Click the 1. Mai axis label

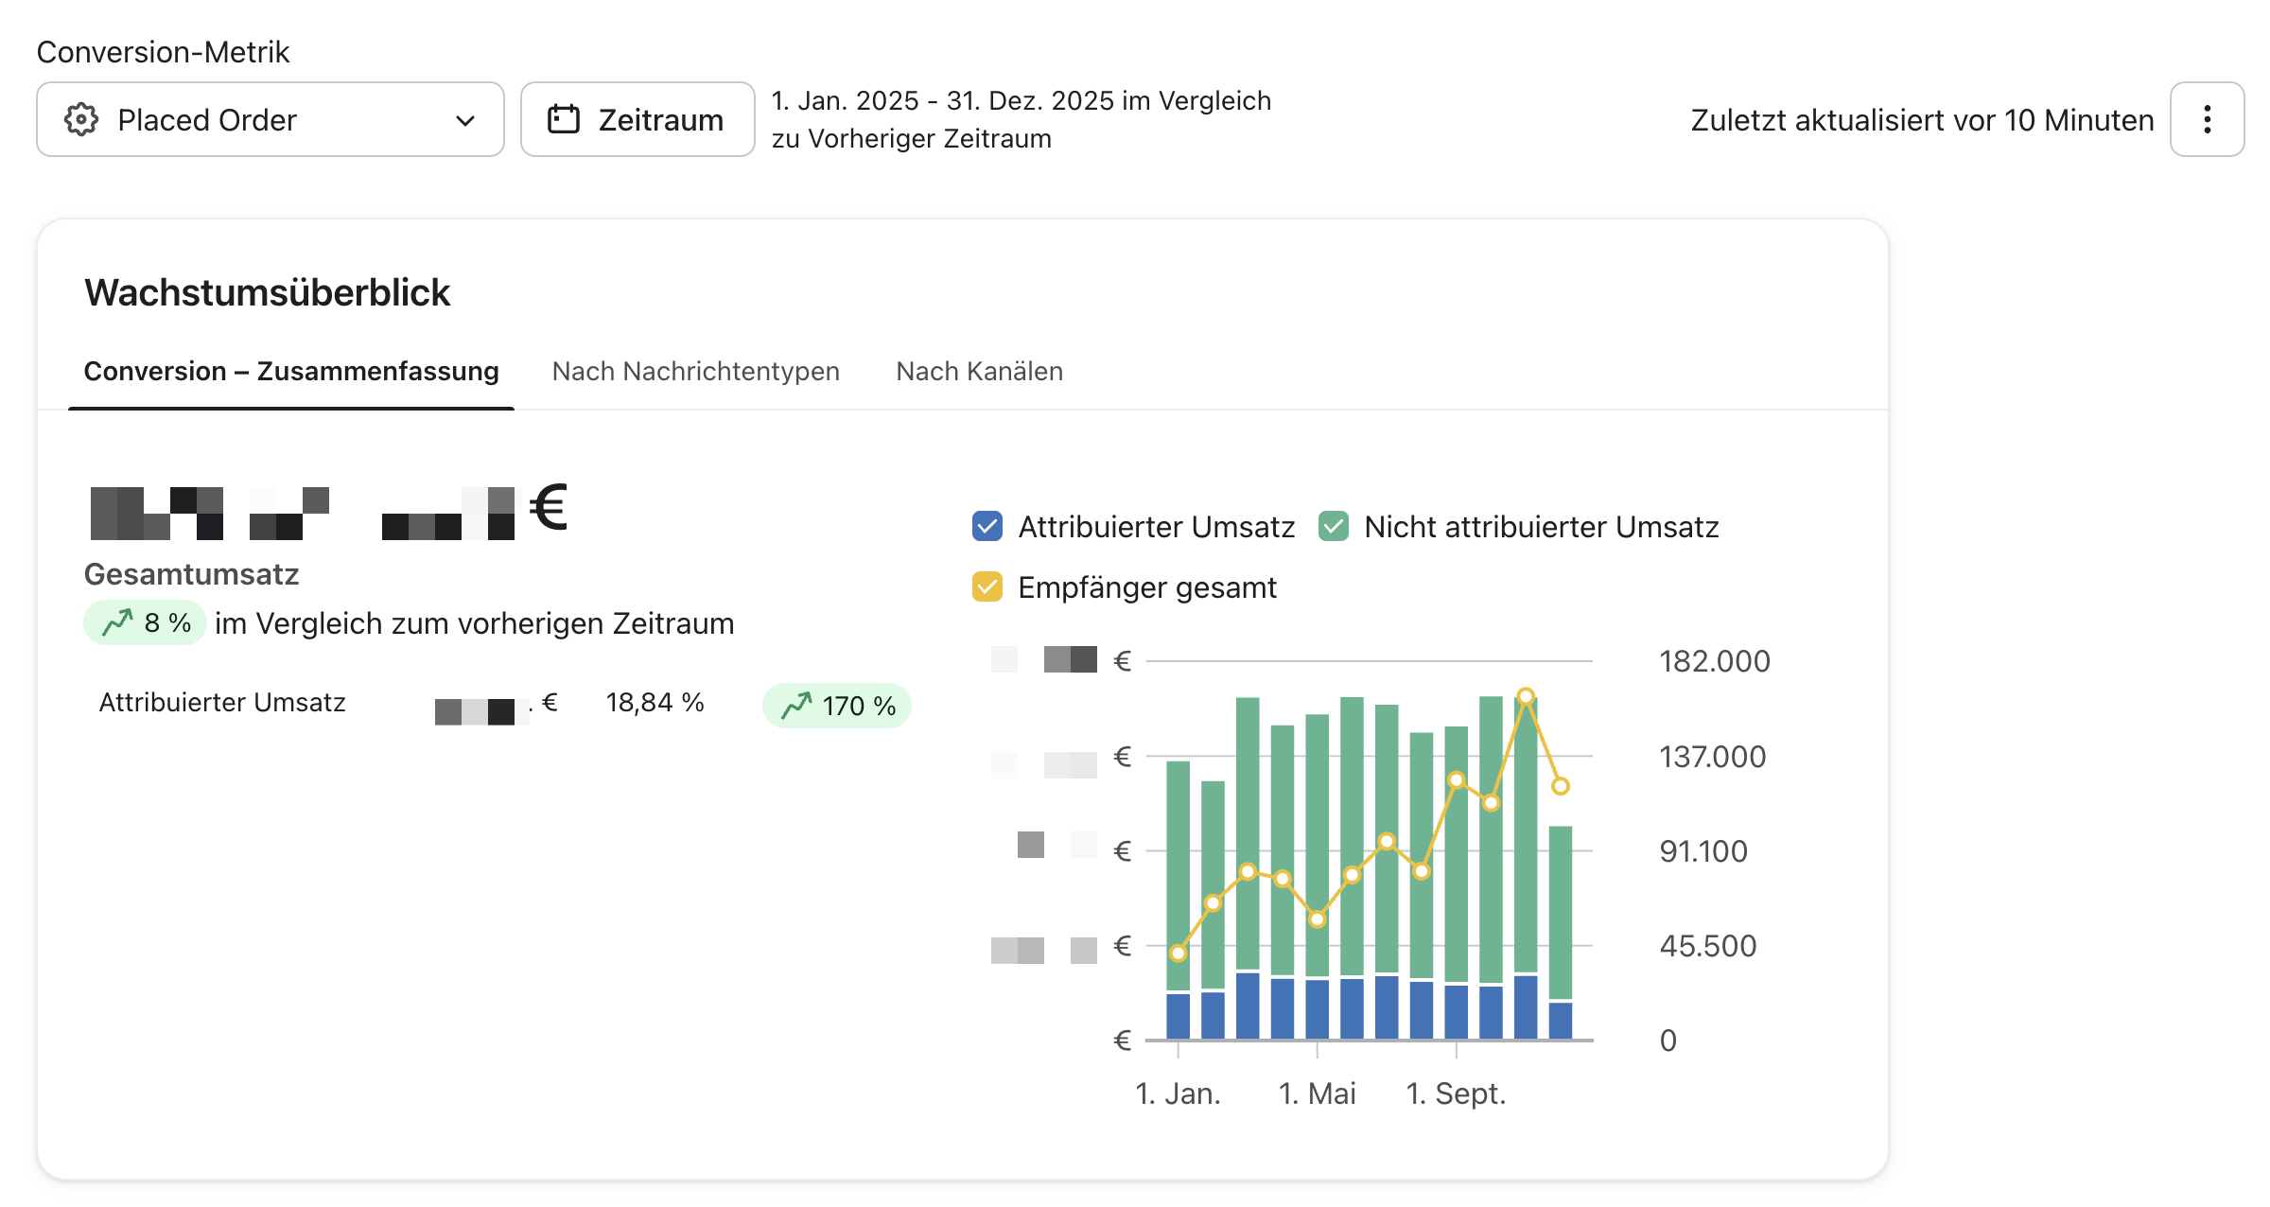pos(1317,1093)
